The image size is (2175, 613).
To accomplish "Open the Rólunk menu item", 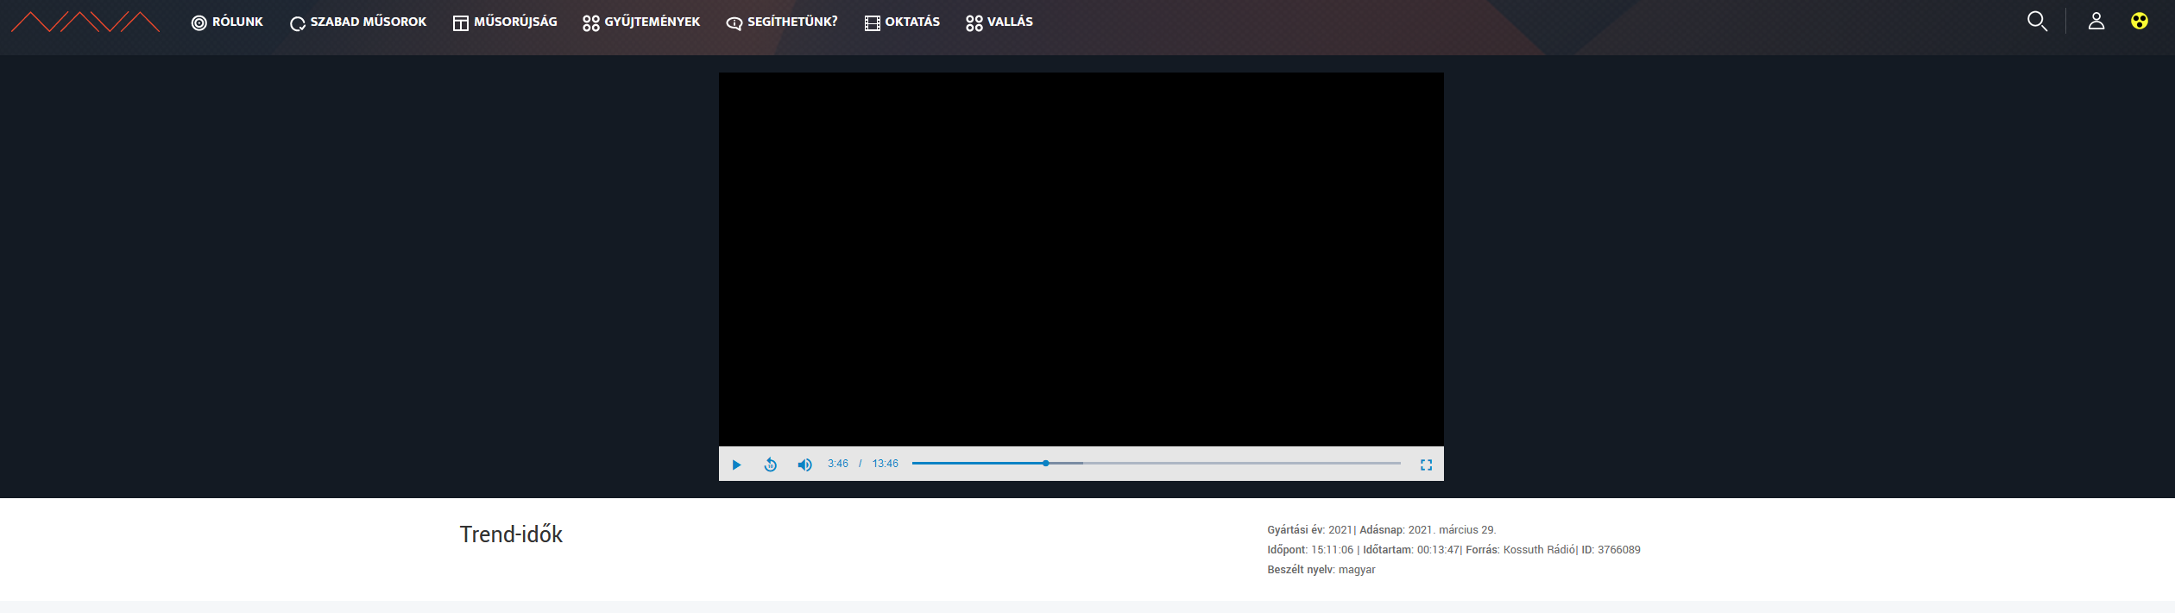I will (x=227, y=22).
